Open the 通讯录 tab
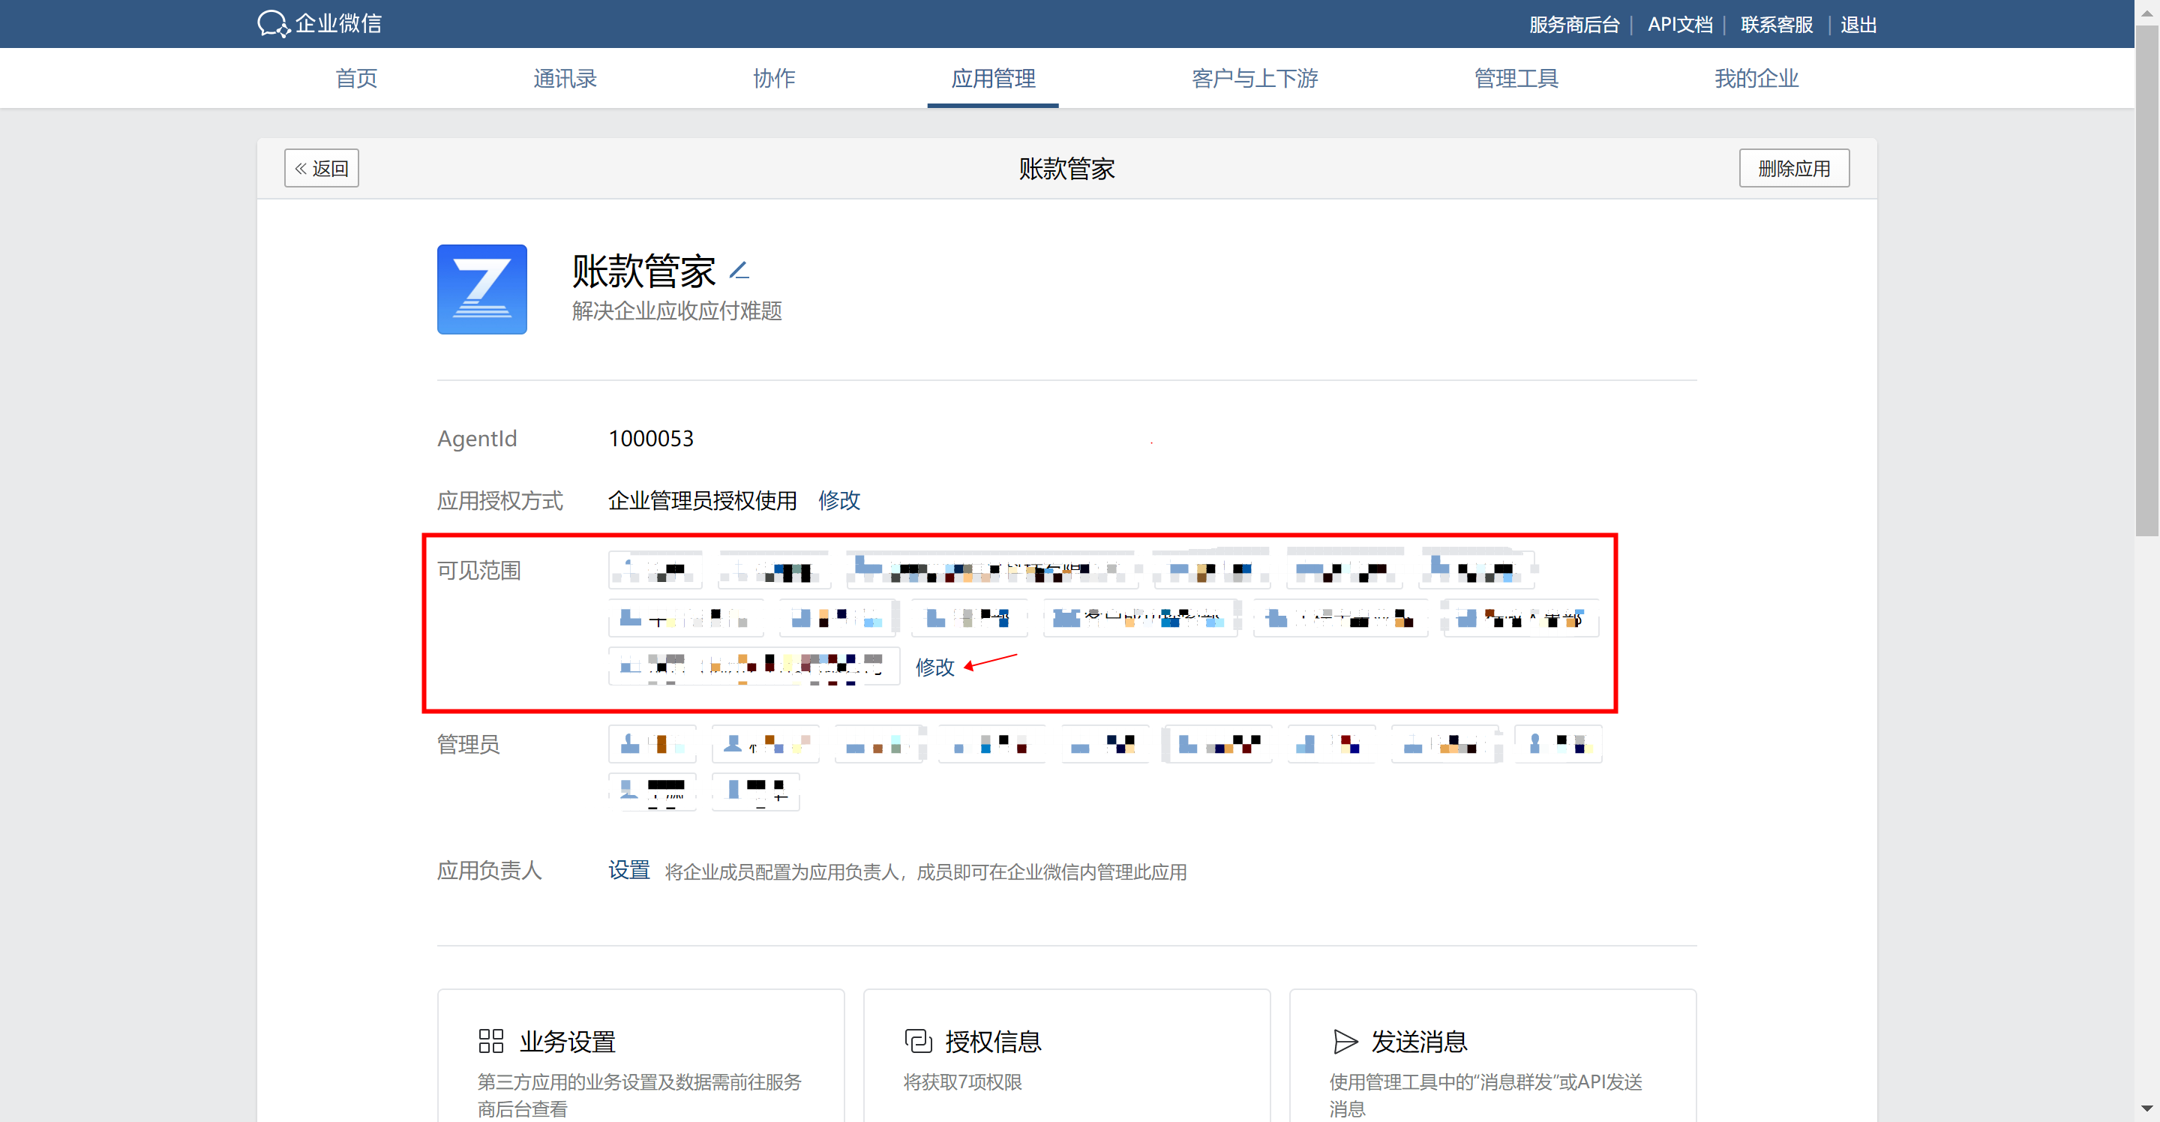 click(x=565, y=78)
